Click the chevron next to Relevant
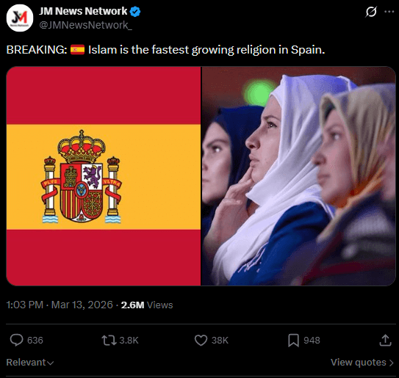The image size is (399, 378). pyautogui.click(x=51, y=363)
